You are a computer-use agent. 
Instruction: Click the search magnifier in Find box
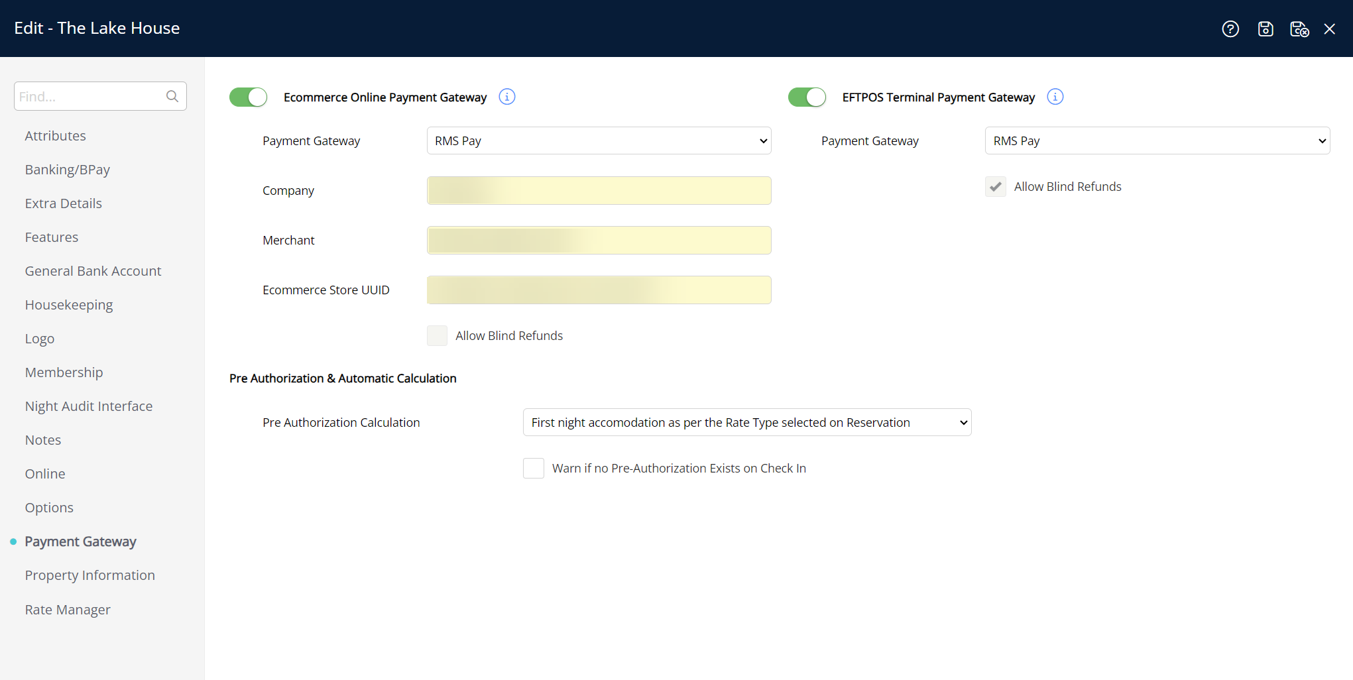coord(172,97)
